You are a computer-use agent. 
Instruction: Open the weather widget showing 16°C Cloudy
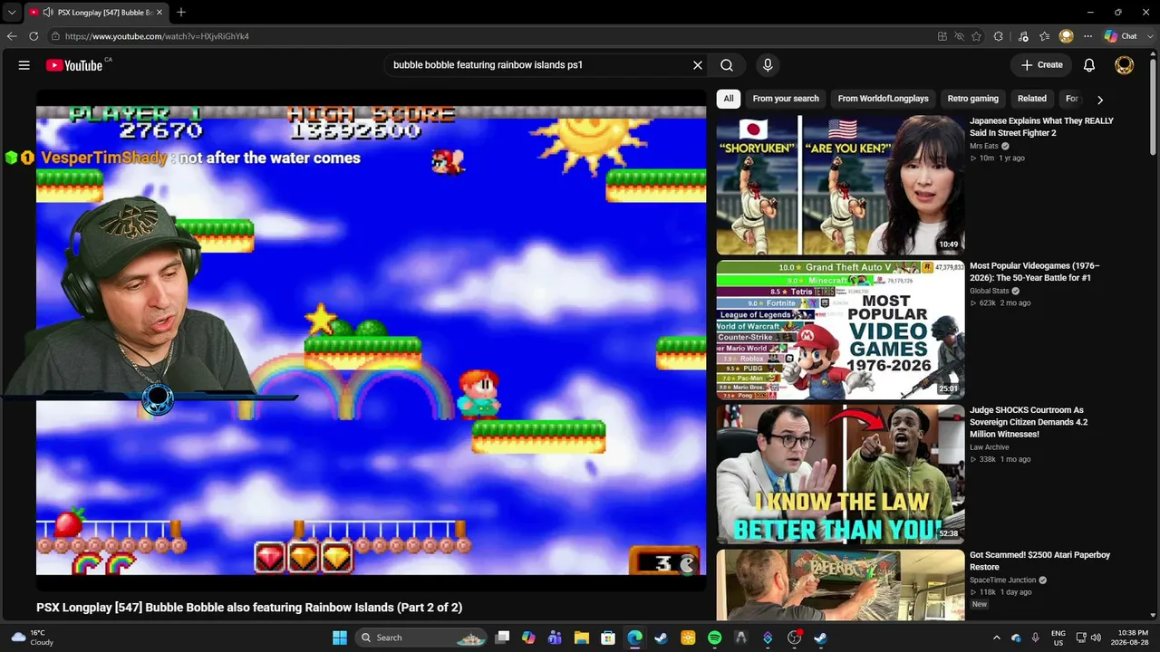point(33,638)
